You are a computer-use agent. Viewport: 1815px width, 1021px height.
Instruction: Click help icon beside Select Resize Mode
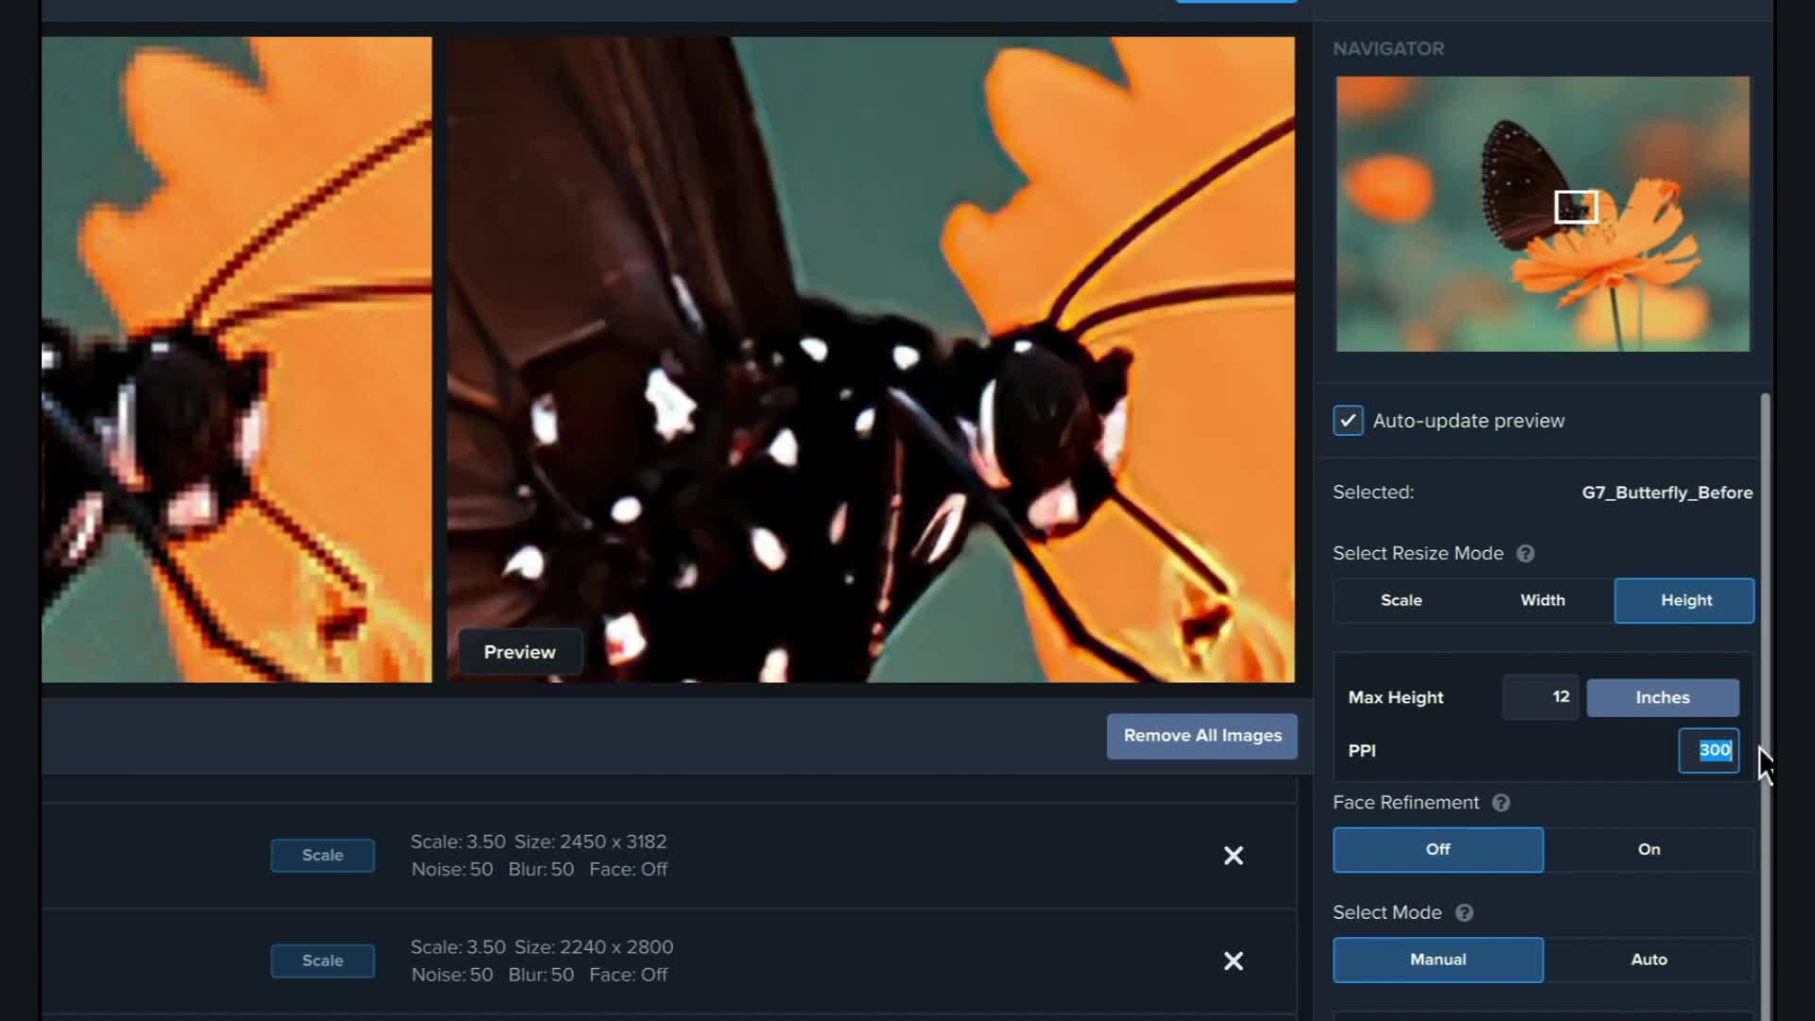click(1525, 554)
